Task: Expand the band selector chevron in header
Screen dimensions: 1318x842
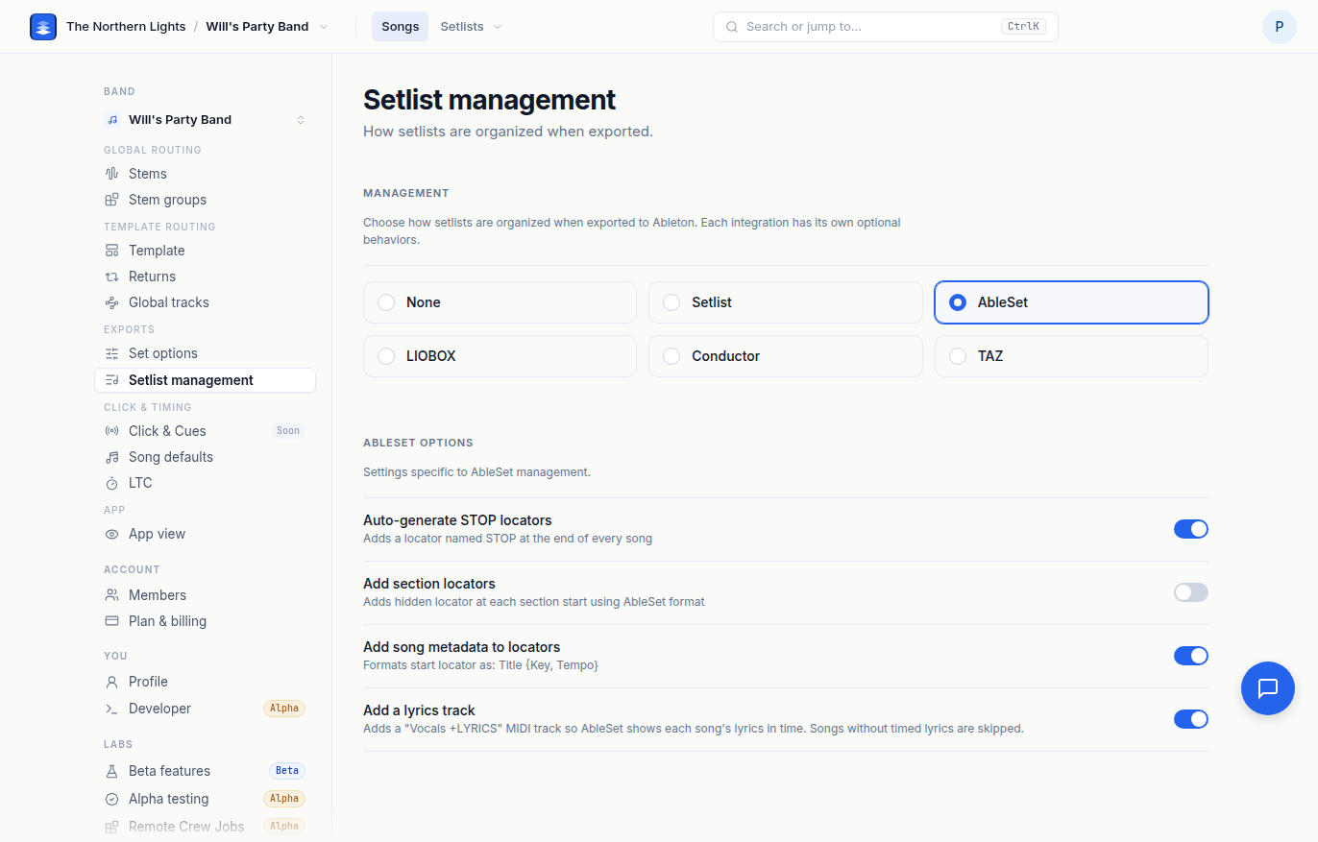Action: click(x=324, y=27)
